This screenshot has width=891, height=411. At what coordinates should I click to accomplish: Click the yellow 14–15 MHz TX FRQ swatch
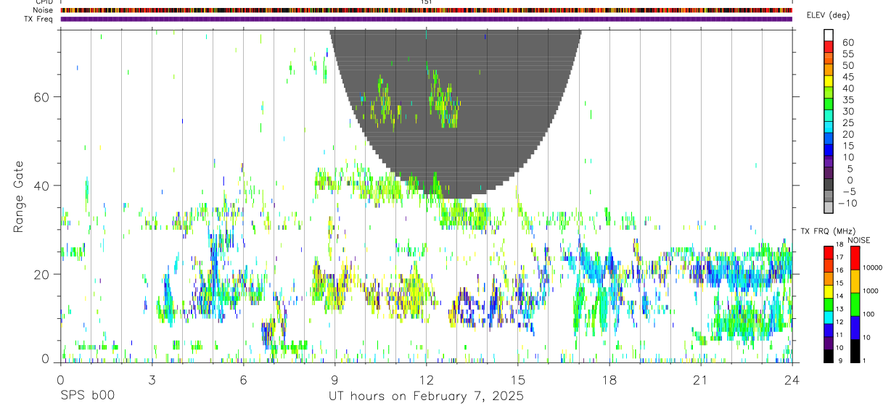click(829, 291)
